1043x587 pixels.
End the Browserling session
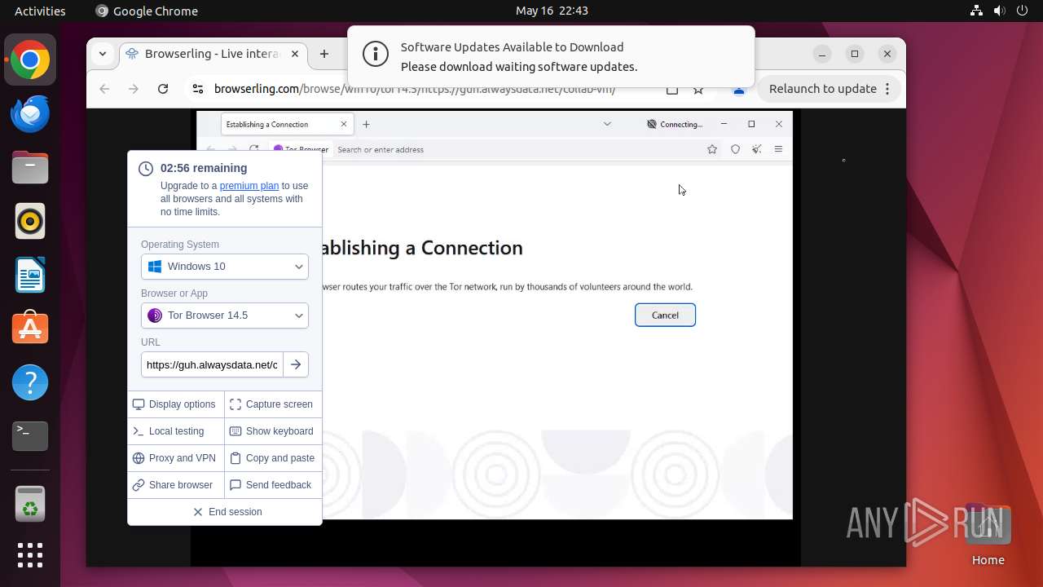coord(225,512)
